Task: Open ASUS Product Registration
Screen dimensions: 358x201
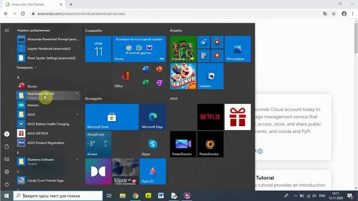Action: (x=49, y=143)
